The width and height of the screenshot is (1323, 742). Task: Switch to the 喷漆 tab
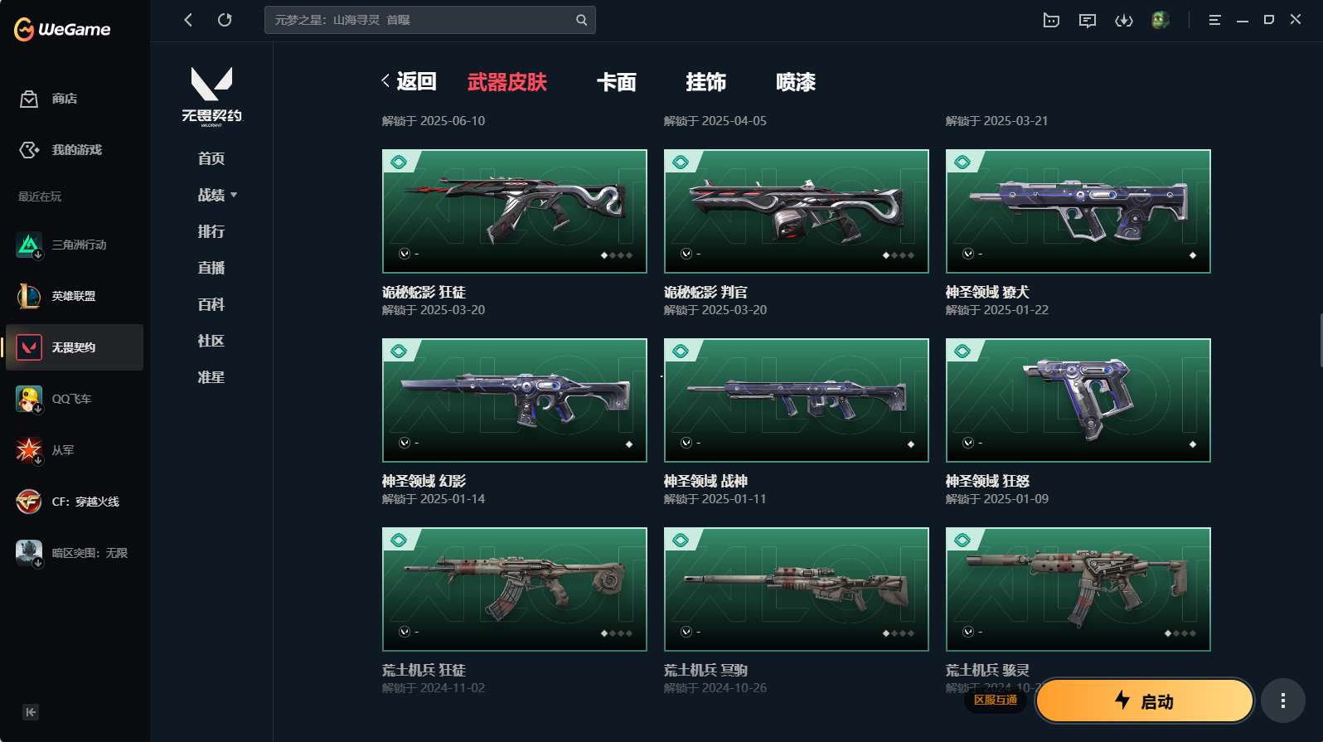click(x=796, y=82)
